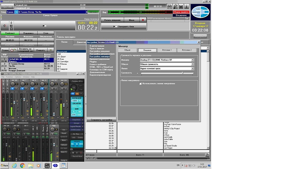Open the tape recorder icon in top toolbar

[x=170, y=6]
